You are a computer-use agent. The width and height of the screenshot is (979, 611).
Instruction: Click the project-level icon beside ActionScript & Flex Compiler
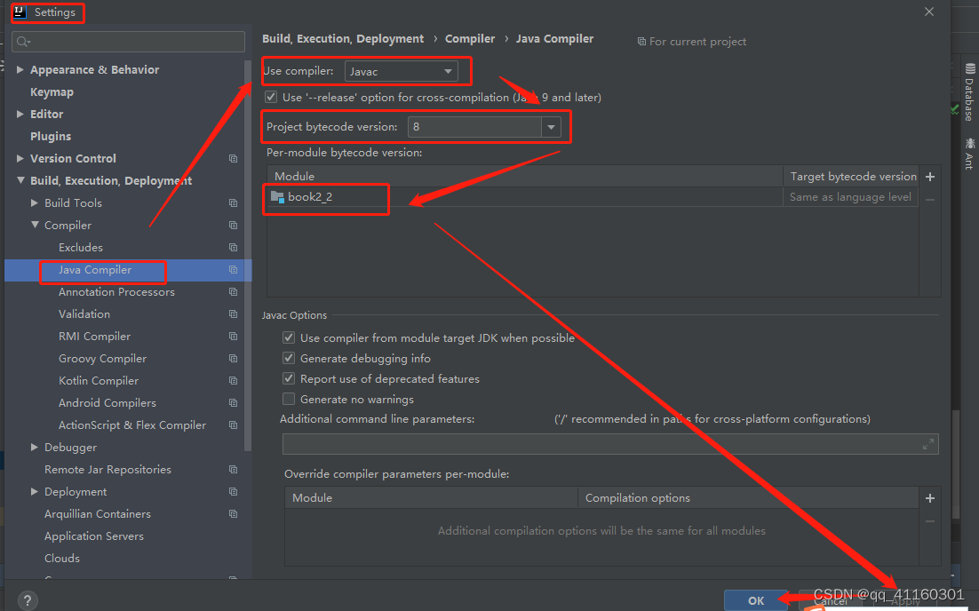233,425
